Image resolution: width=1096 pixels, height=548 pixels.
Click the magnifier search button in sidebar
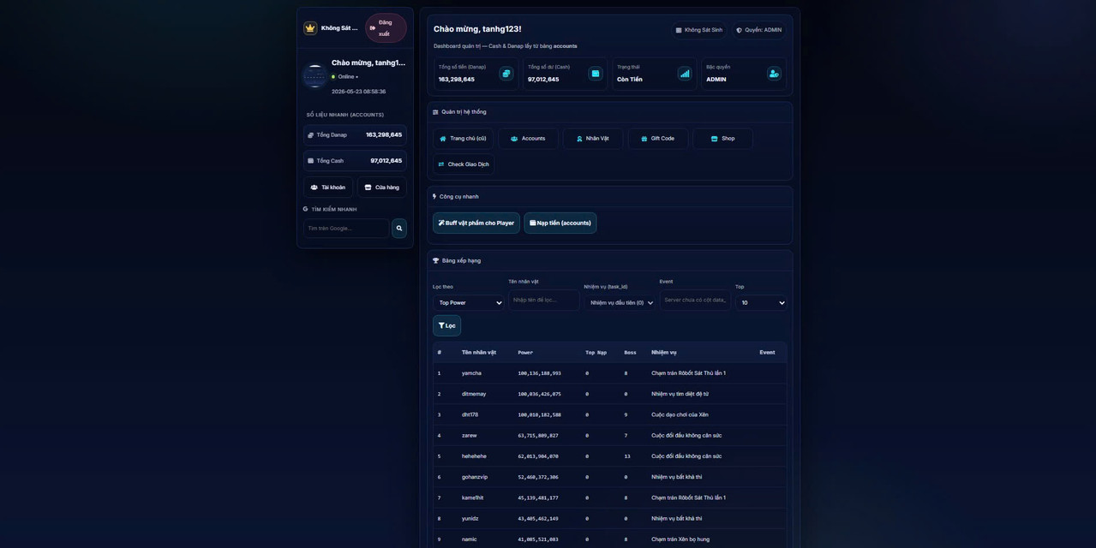399,229
